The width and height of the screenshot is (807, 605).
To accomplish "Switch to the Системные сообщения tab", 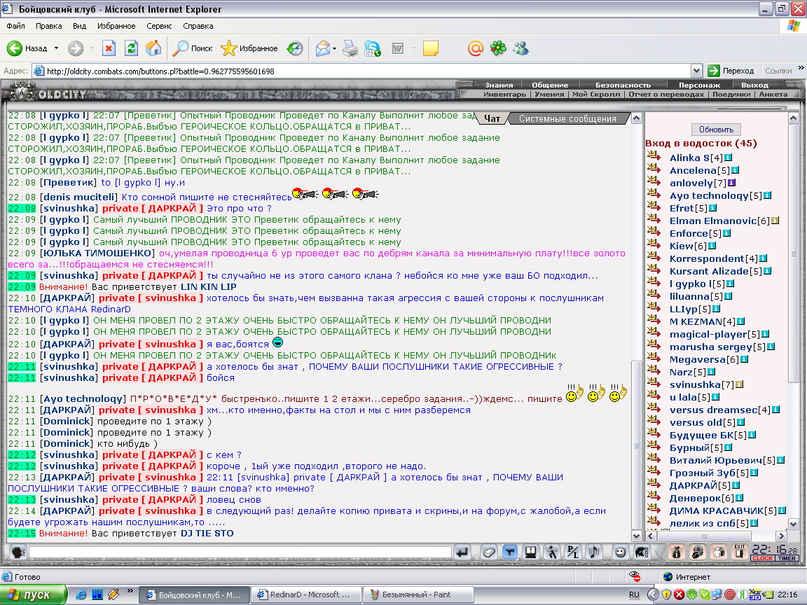I will (x=567, y=118).
